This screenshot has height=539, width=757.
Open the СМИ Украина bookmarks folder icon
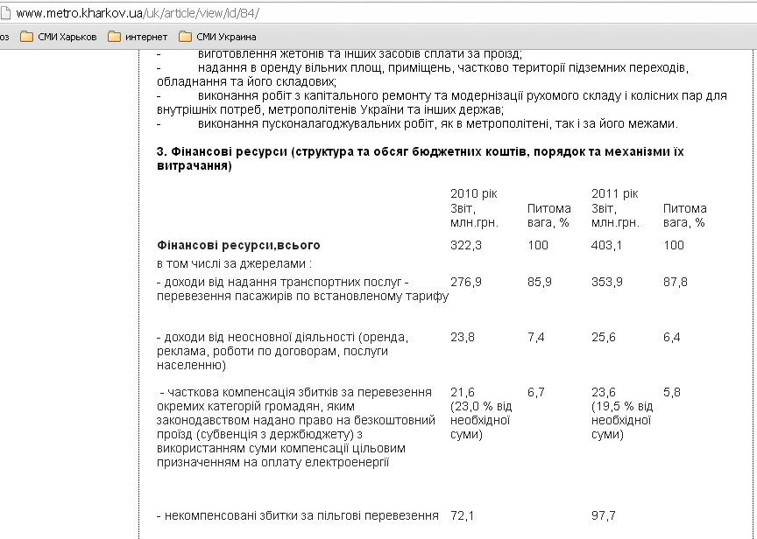point(183,37)
